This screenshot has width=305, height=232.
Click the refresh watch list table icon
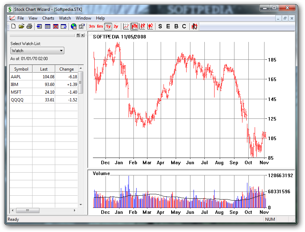tap(64, 26)
